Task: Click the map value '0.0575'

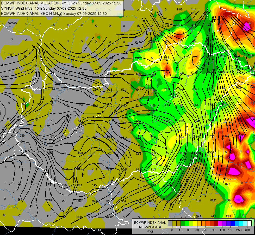Action: [12, 23]
